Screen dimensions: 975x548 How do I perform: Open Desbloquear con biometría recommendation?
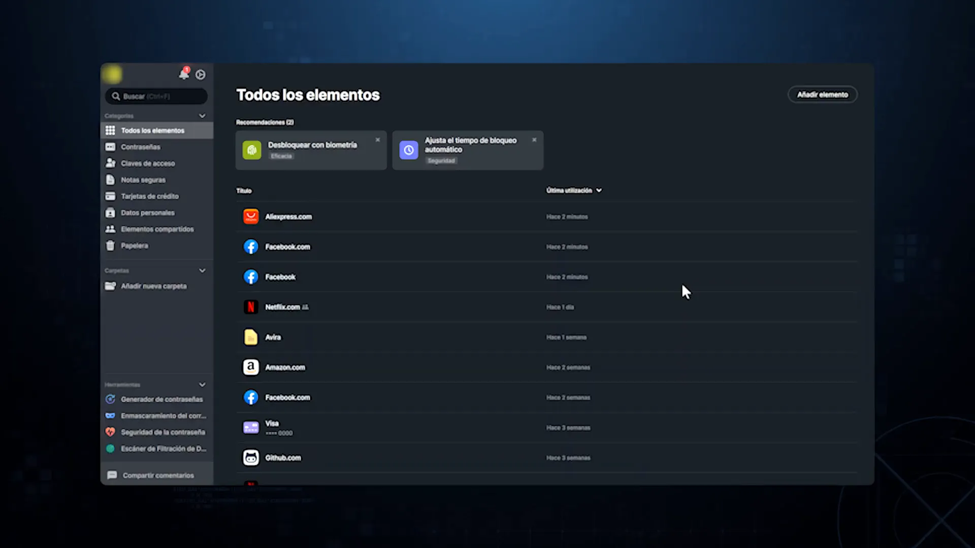point(311,150)
